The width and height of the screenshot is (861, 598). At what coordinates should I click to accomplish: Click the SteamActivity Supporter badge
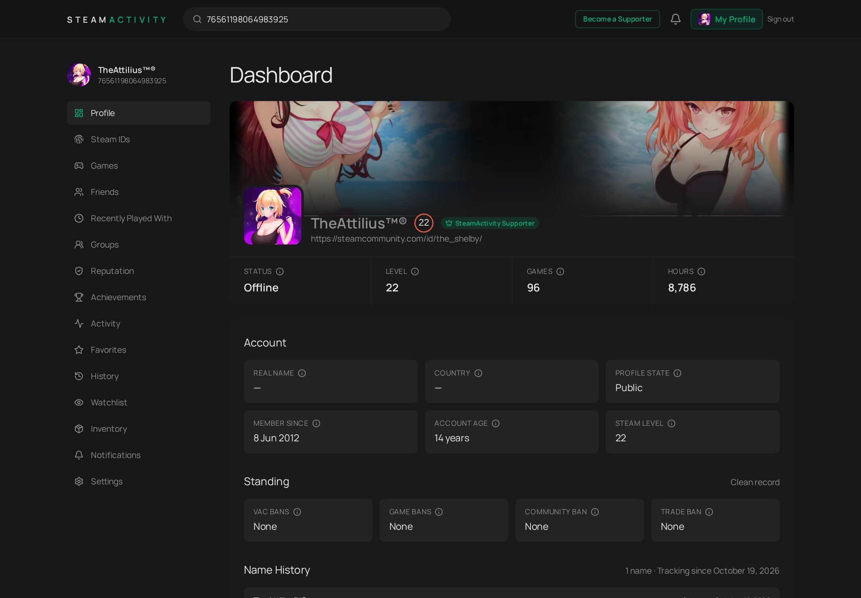[x=490, y=223]
